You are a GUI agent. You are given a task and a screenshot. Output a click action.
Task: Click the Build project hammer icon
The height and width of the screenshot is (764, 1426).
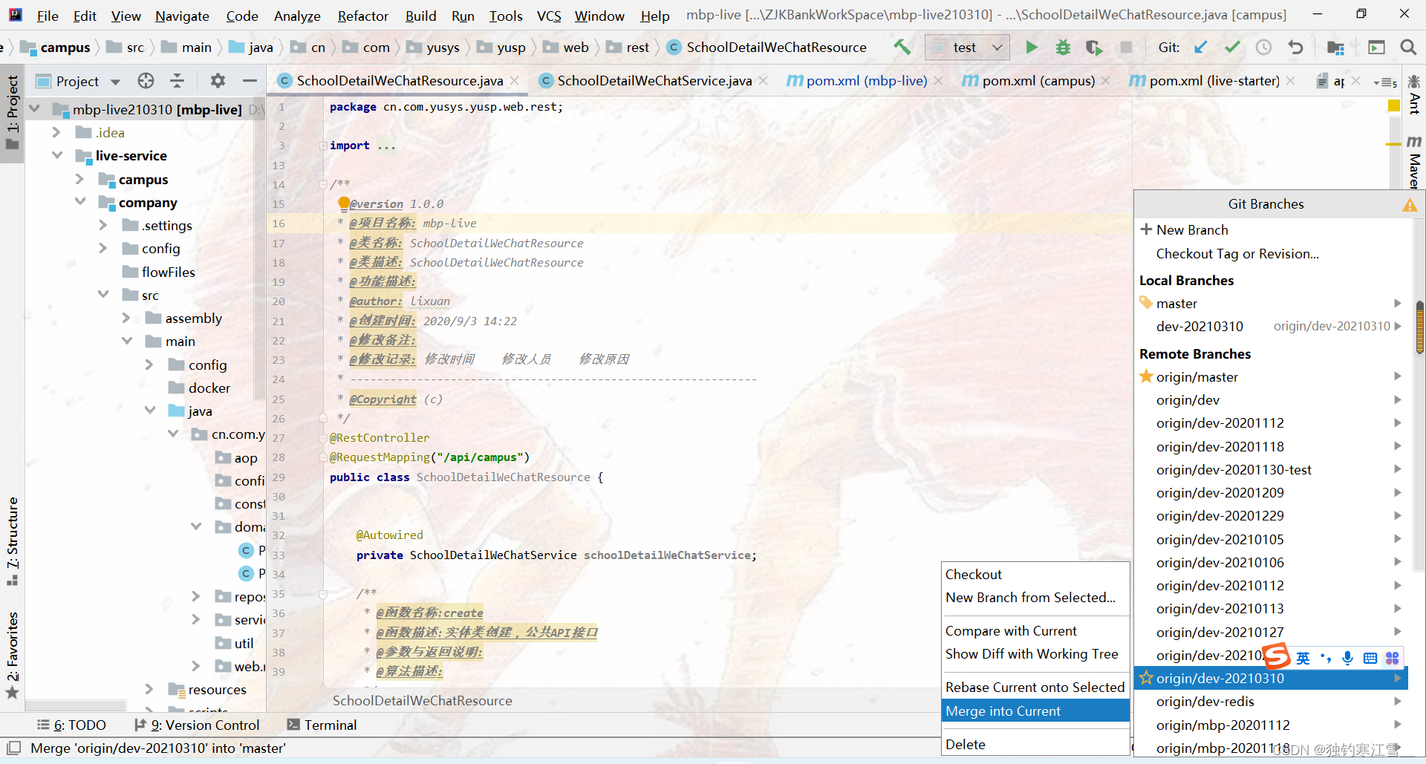point(902,48)
